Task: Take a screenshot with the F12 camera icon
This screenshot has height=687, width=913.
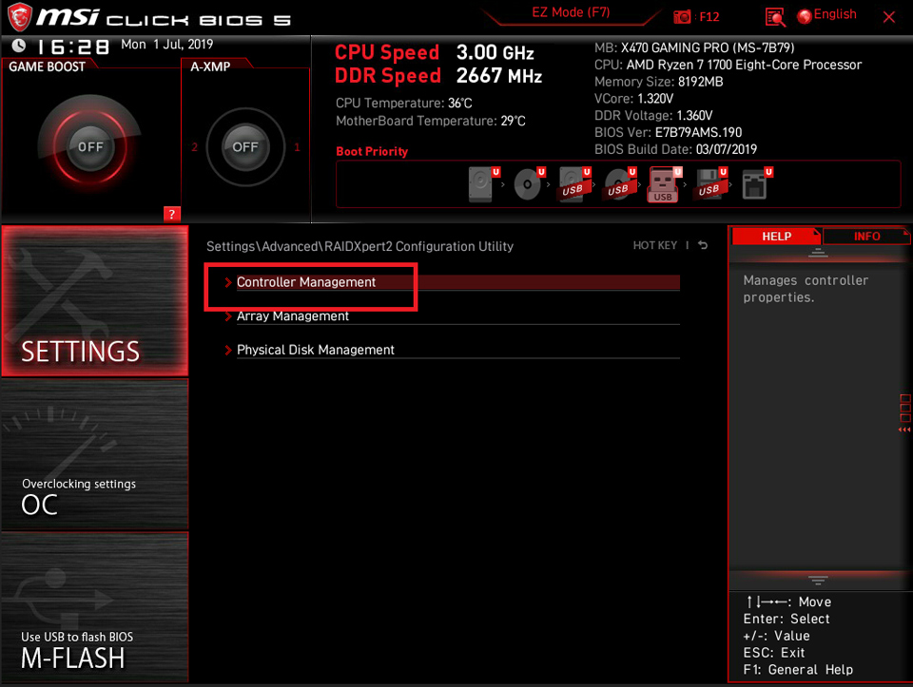Action: [682, 17]
